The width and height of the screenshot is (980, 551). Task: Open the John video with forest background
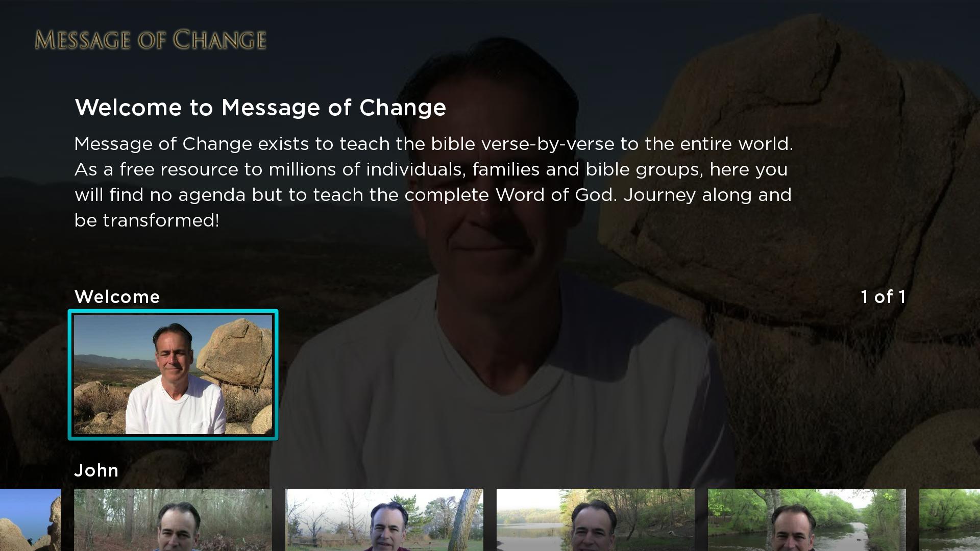click(x=173, y=519)
